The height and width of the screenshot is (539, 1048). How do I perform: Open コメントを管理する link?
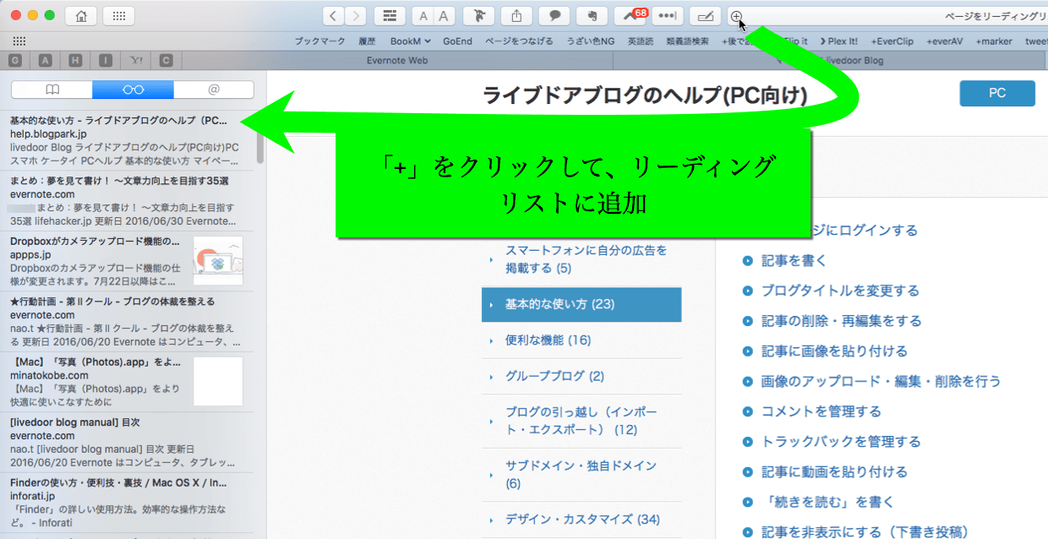coord(821,411)
